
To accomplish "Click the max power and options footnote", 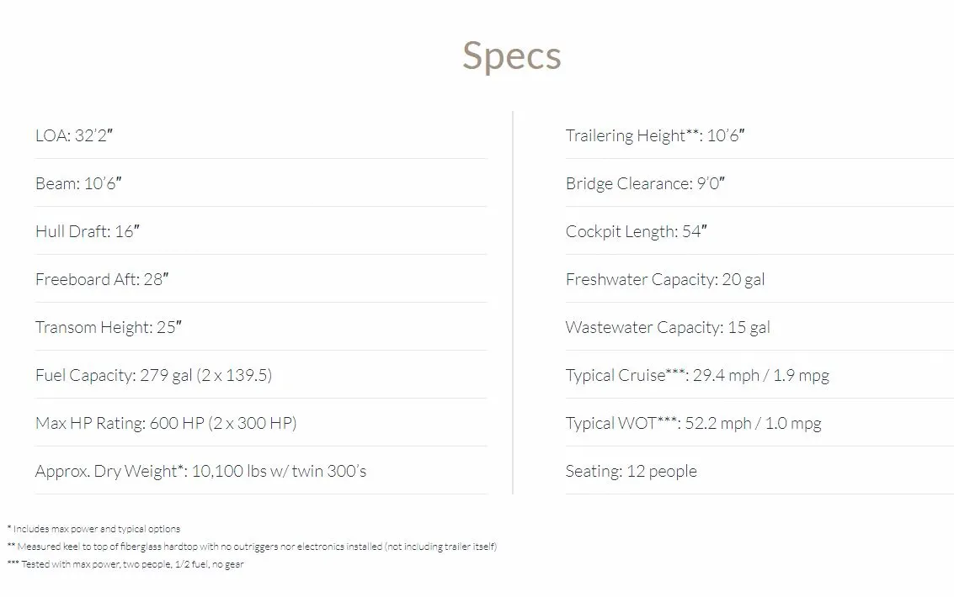I will pyautogui.click(x=93, y=529).
